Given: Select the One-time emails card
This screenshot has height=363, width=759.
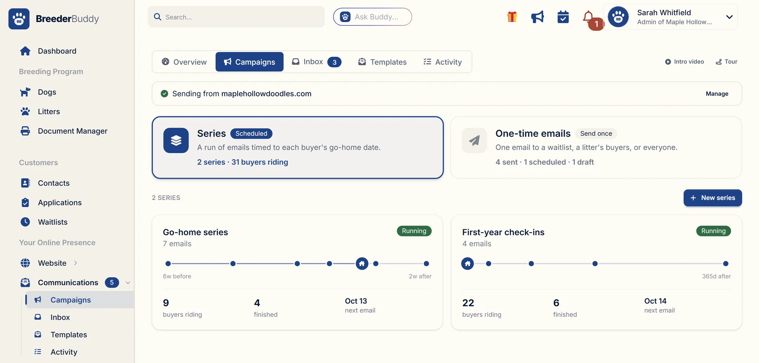Looking at the screenshot, I should pos(596,147).
